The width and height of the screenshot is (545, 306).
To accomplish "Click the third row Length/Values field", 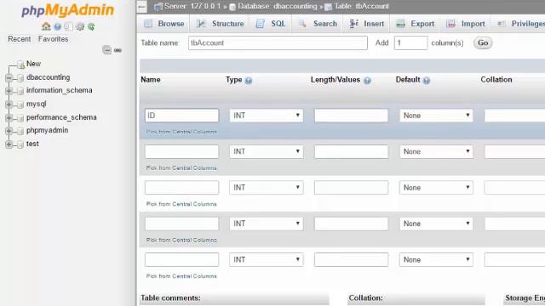I will pos(351,188).
